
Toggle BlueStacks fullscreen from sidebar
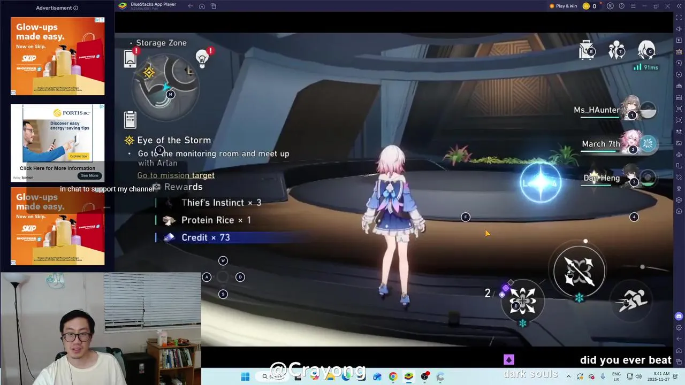point(679,18)
